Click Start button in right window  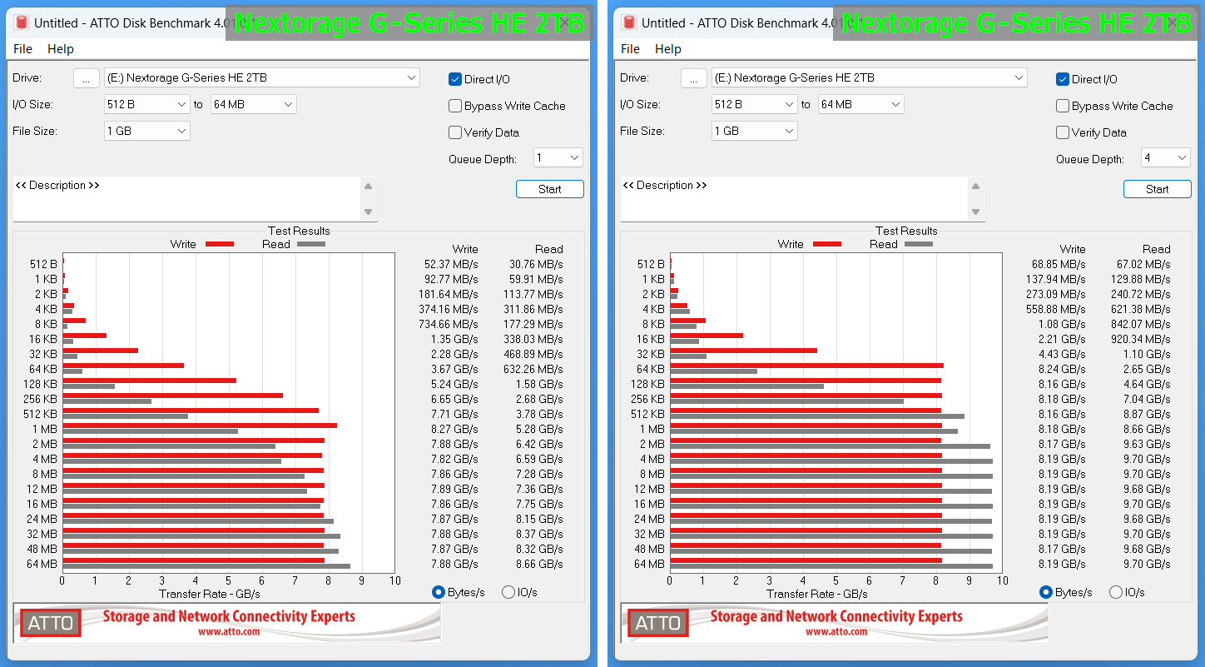[x=1158, y=189]
